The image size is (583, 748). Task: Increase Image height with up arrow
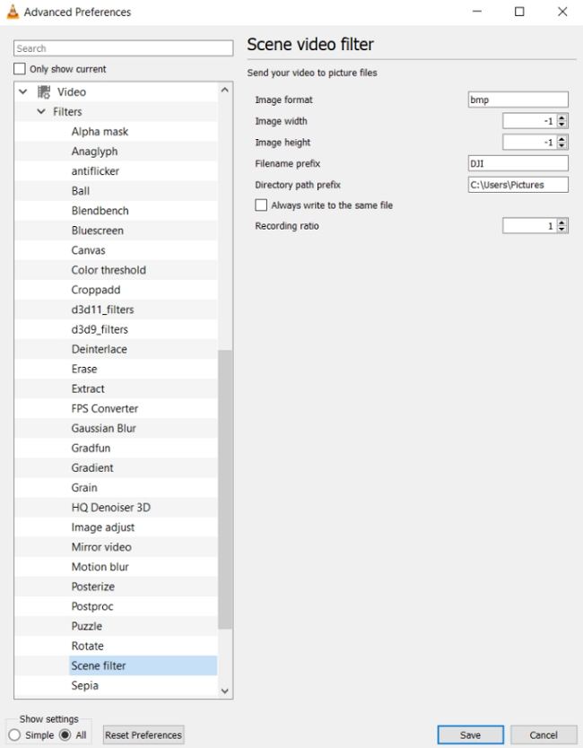click(x=562, y=139)
